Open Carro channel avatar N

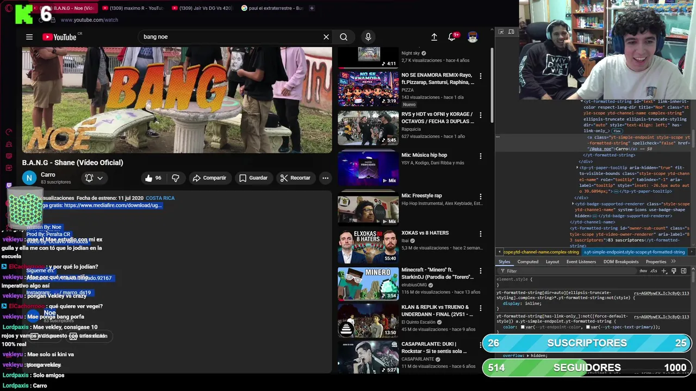[29, 178]
